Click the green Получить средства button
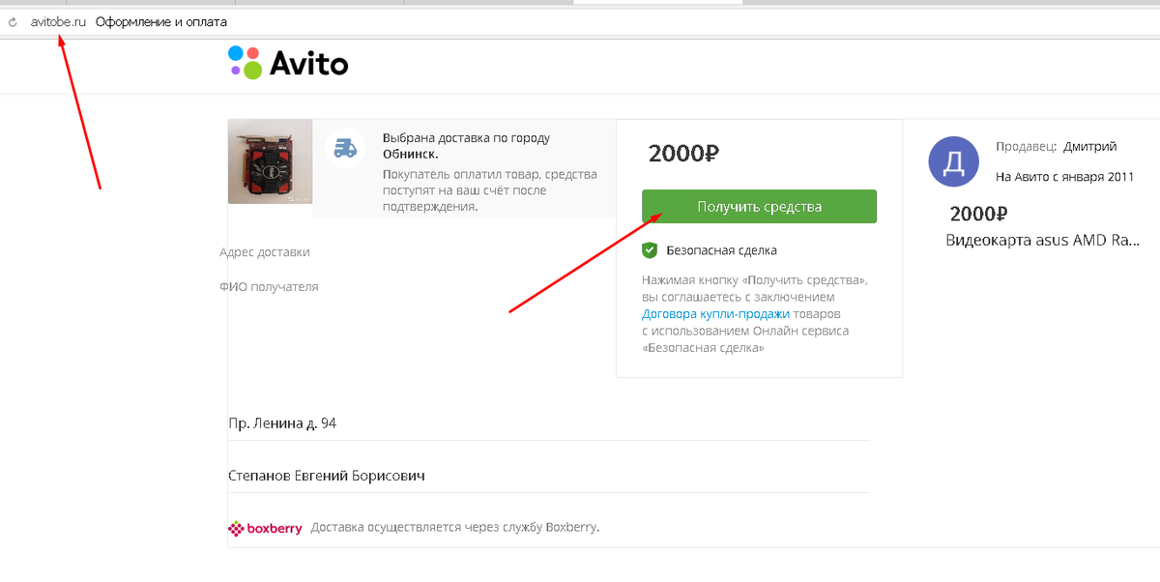 (759, 207)
